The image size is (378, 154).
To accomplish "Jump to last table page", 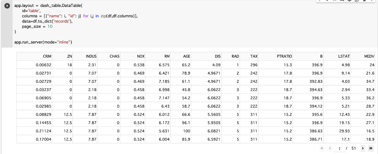I will pyautogui.click(x=370, y=148).
